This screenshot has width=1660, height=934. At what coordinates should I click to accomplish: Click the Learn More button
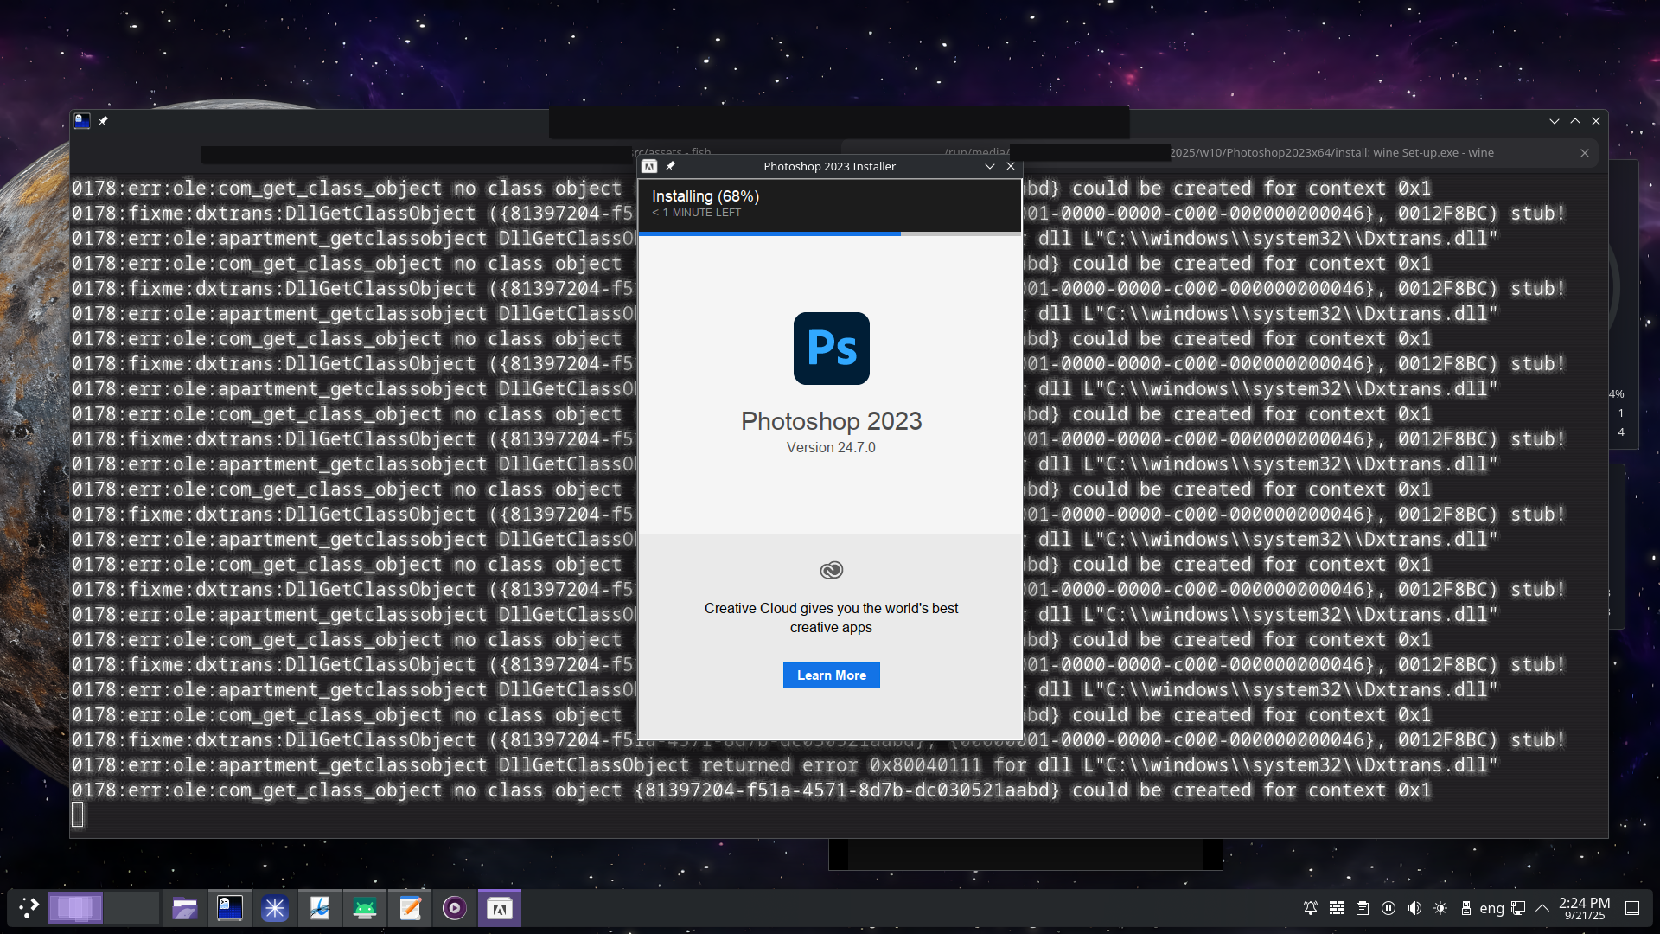[831, 675]
